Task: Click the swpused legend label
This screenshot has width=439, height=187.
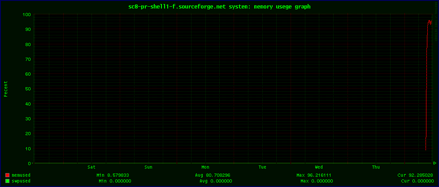Action: (x=21, y=181)
